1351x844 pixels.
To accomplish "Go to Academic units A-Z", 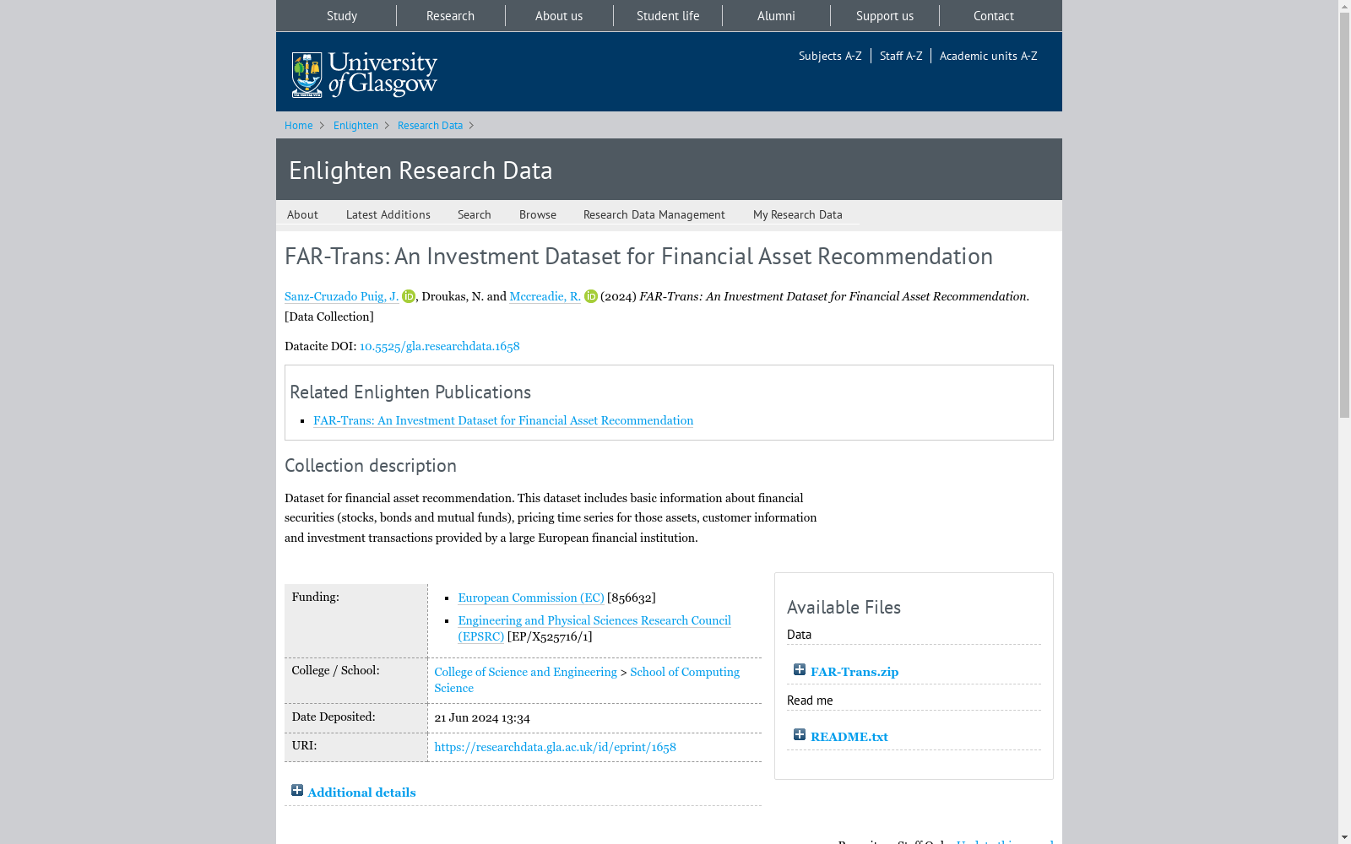I will 988,56.
